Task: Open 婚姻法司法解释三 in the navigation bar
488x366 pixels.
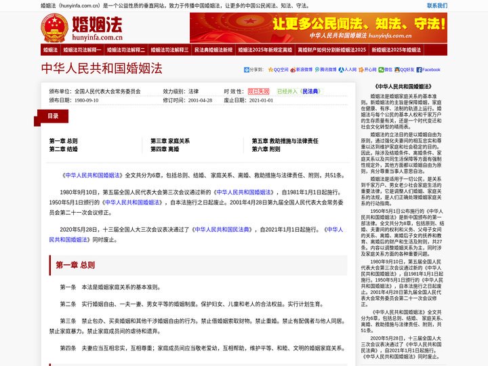Action: 169,49
